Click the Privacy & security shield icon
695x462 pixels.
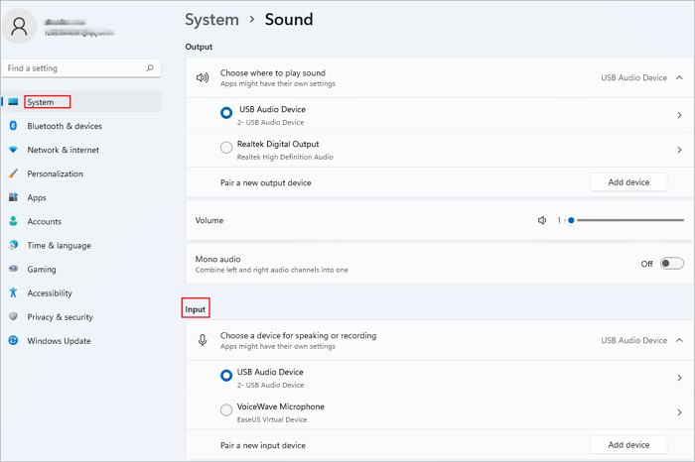pos(13,317)
